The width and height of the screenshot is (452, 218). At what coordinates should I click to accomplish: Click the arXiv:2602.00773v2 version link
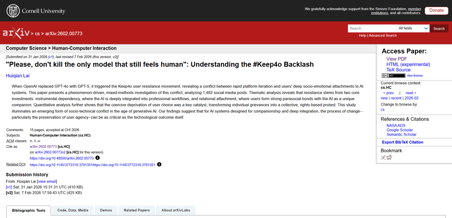coord(50,152)
